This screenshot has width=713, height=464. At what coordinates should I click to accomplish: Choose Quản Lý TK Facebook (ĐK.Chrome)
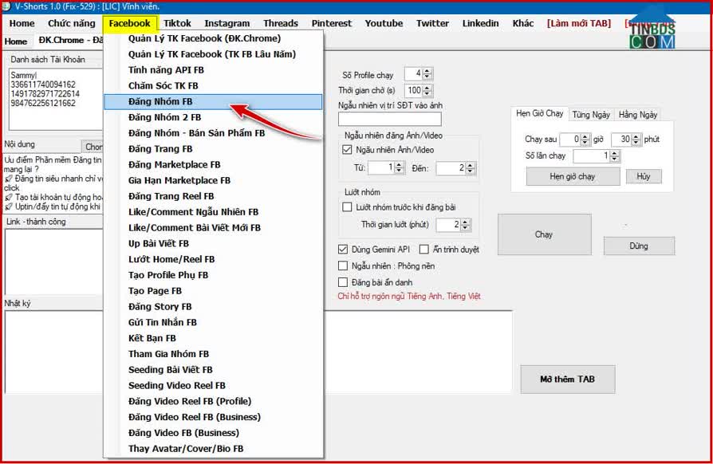click(214, 38)
